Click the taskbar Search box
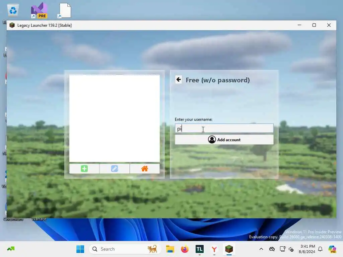 (125, 249)
